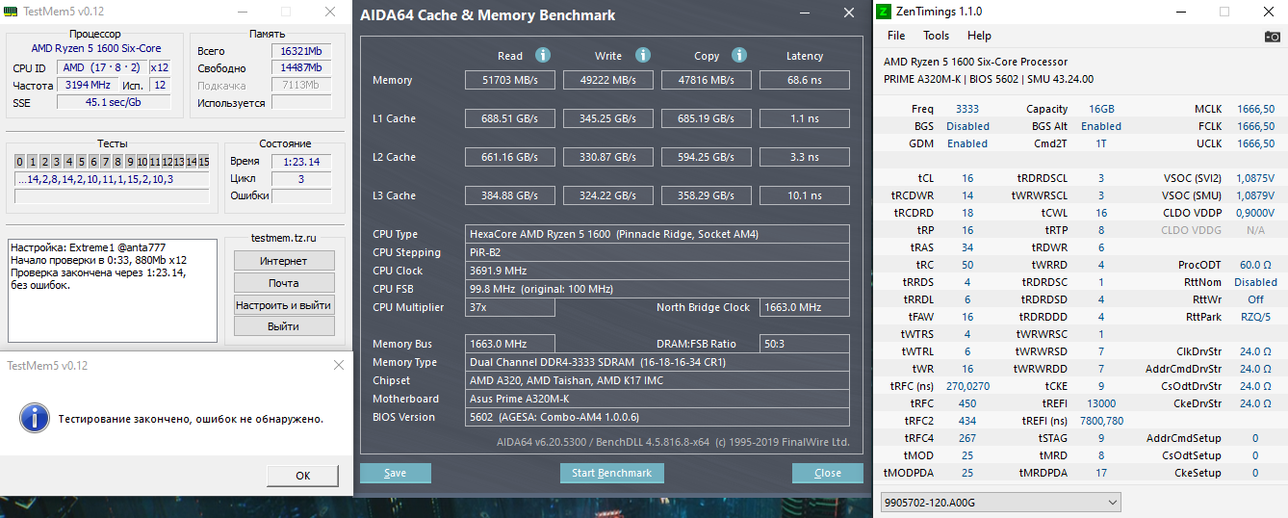The width and height of the screenshot is (1288, 518).
Task: Take a screenshot with ZenTimings camera icon
Action: click(1273, 36)
